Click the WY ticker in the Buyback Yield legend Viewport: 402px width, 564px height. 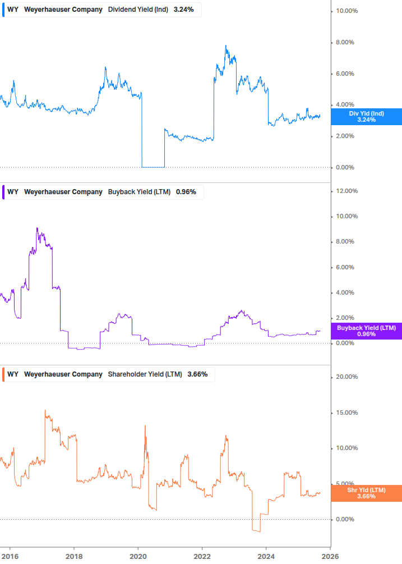(x=13, y=192)
